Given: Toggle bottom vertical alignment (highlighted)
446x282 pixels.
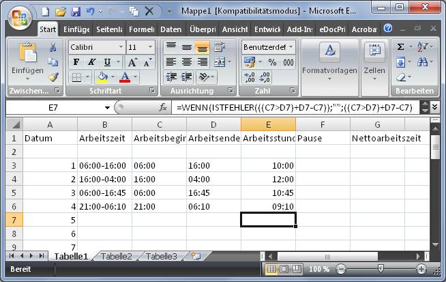Looking at the screenshot, I should (203, 47).
